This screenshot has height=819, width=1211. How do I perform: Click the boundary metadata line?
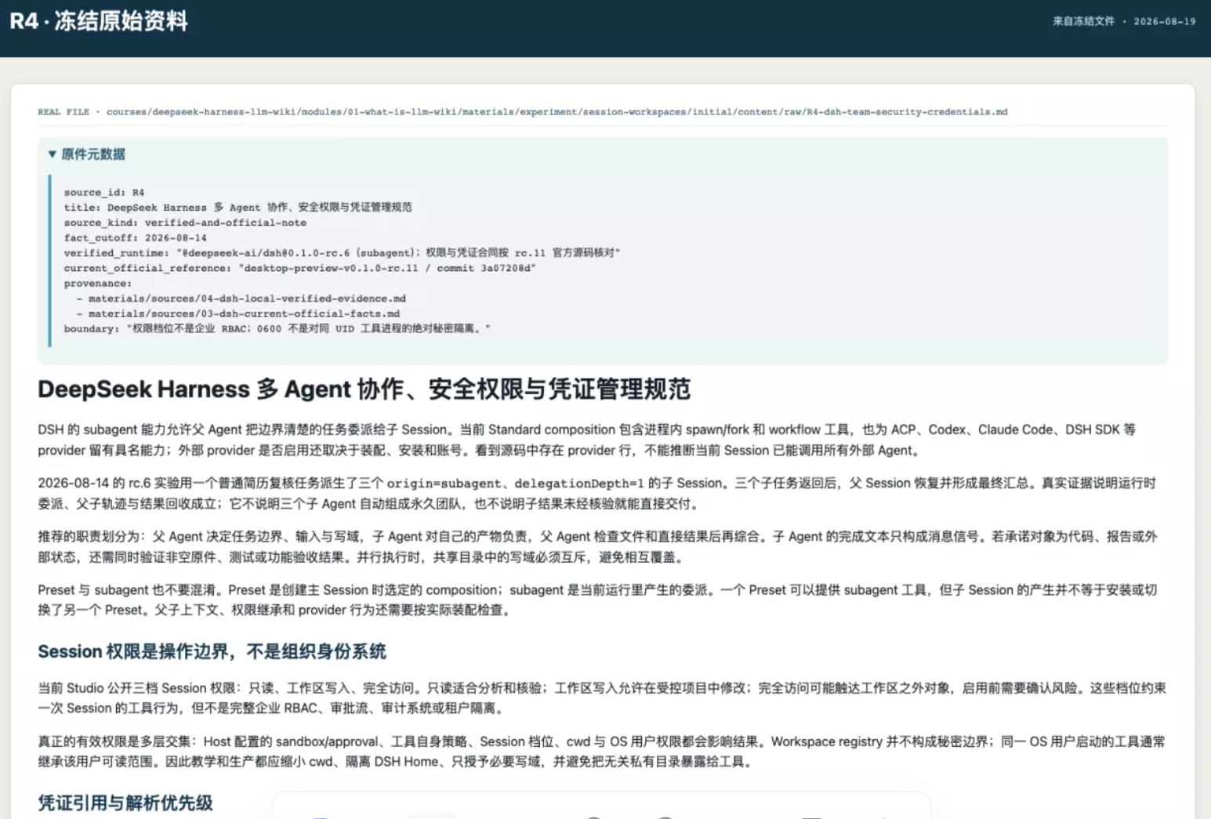[277, 328]
